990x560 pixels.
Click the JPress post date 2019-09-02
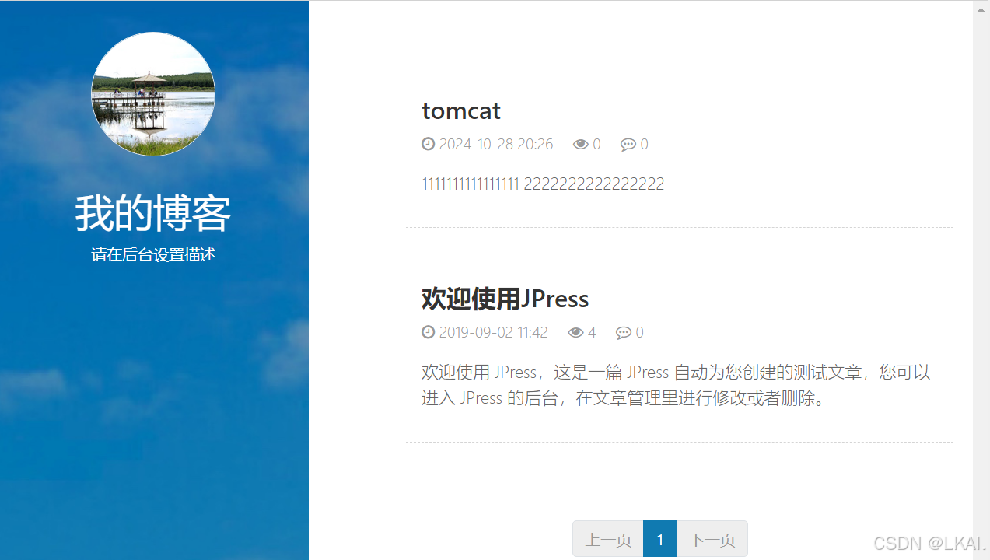coord(494,332)
